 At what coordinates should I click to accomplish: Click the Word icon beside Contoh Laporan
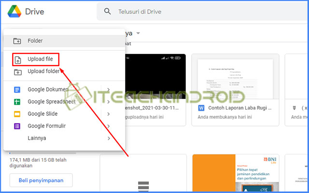coord(201,107)
